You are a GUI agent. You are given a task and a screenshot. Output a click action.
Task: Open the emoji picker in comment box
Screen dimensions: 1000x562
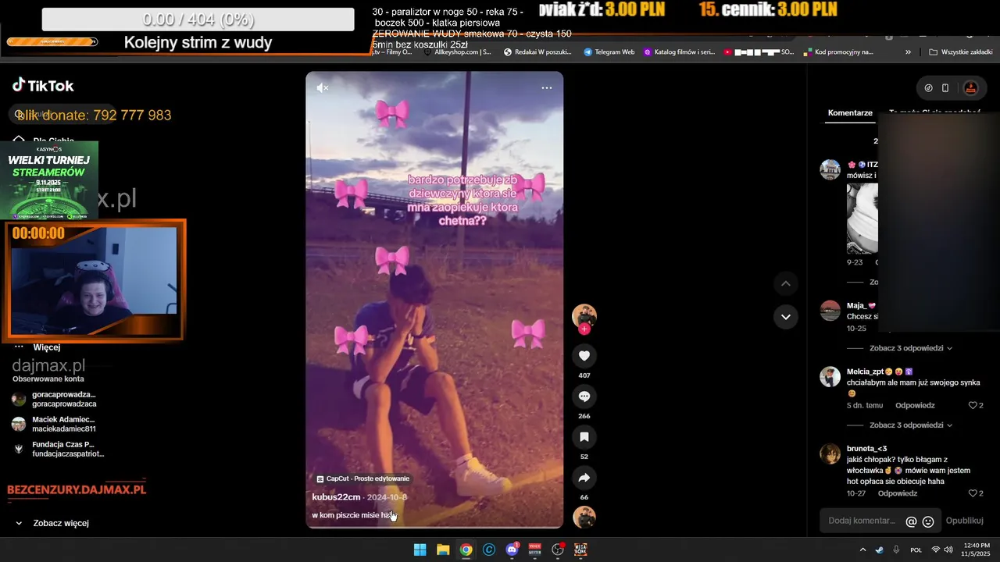[x=928, y=521]
